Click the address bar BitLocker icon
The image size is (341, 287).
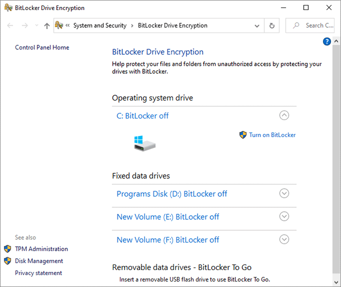click(59, 26)
